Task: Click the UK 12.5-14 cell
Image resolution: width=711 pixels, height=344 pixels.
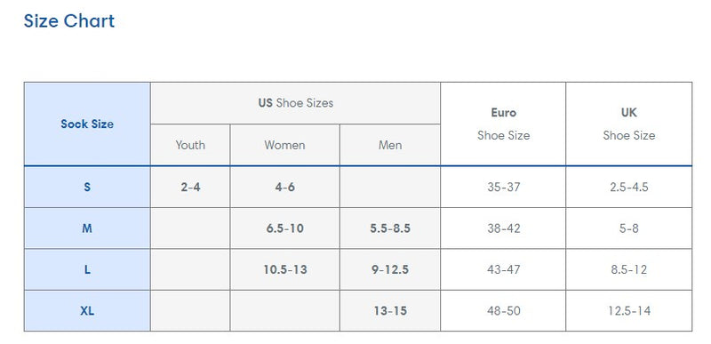Action: (629, 310)
